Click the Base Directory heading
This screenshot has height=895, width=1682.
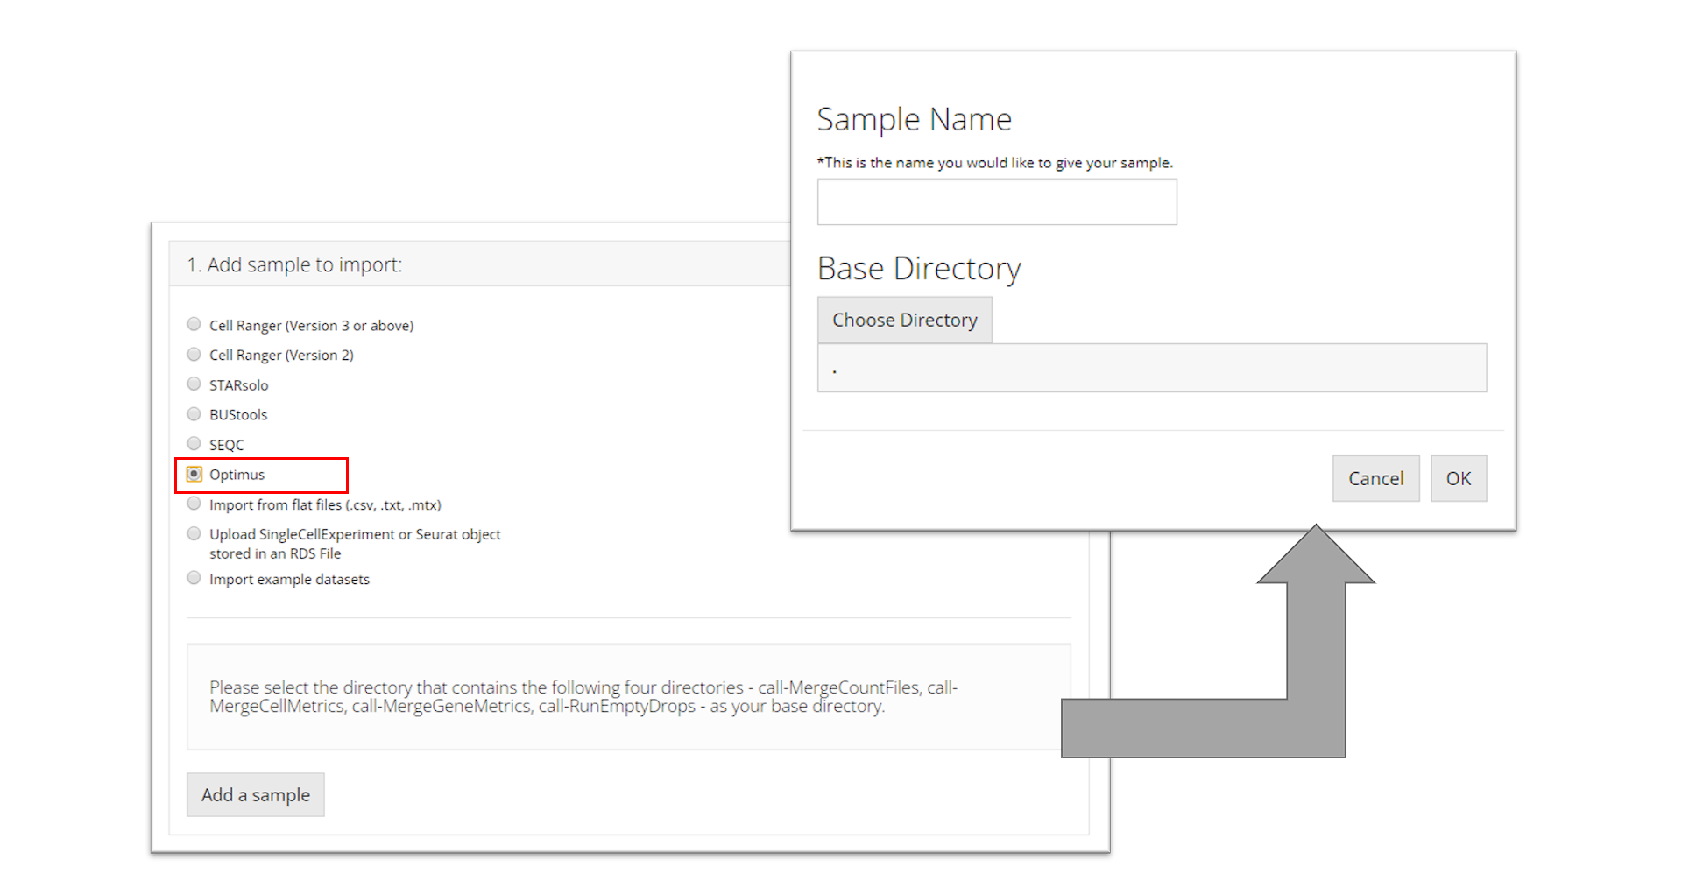918,269
